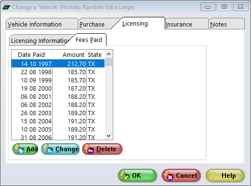This screenshot has height=186, width=251.
Task: Select the row dated 06 08 2001
Action: 58,96
